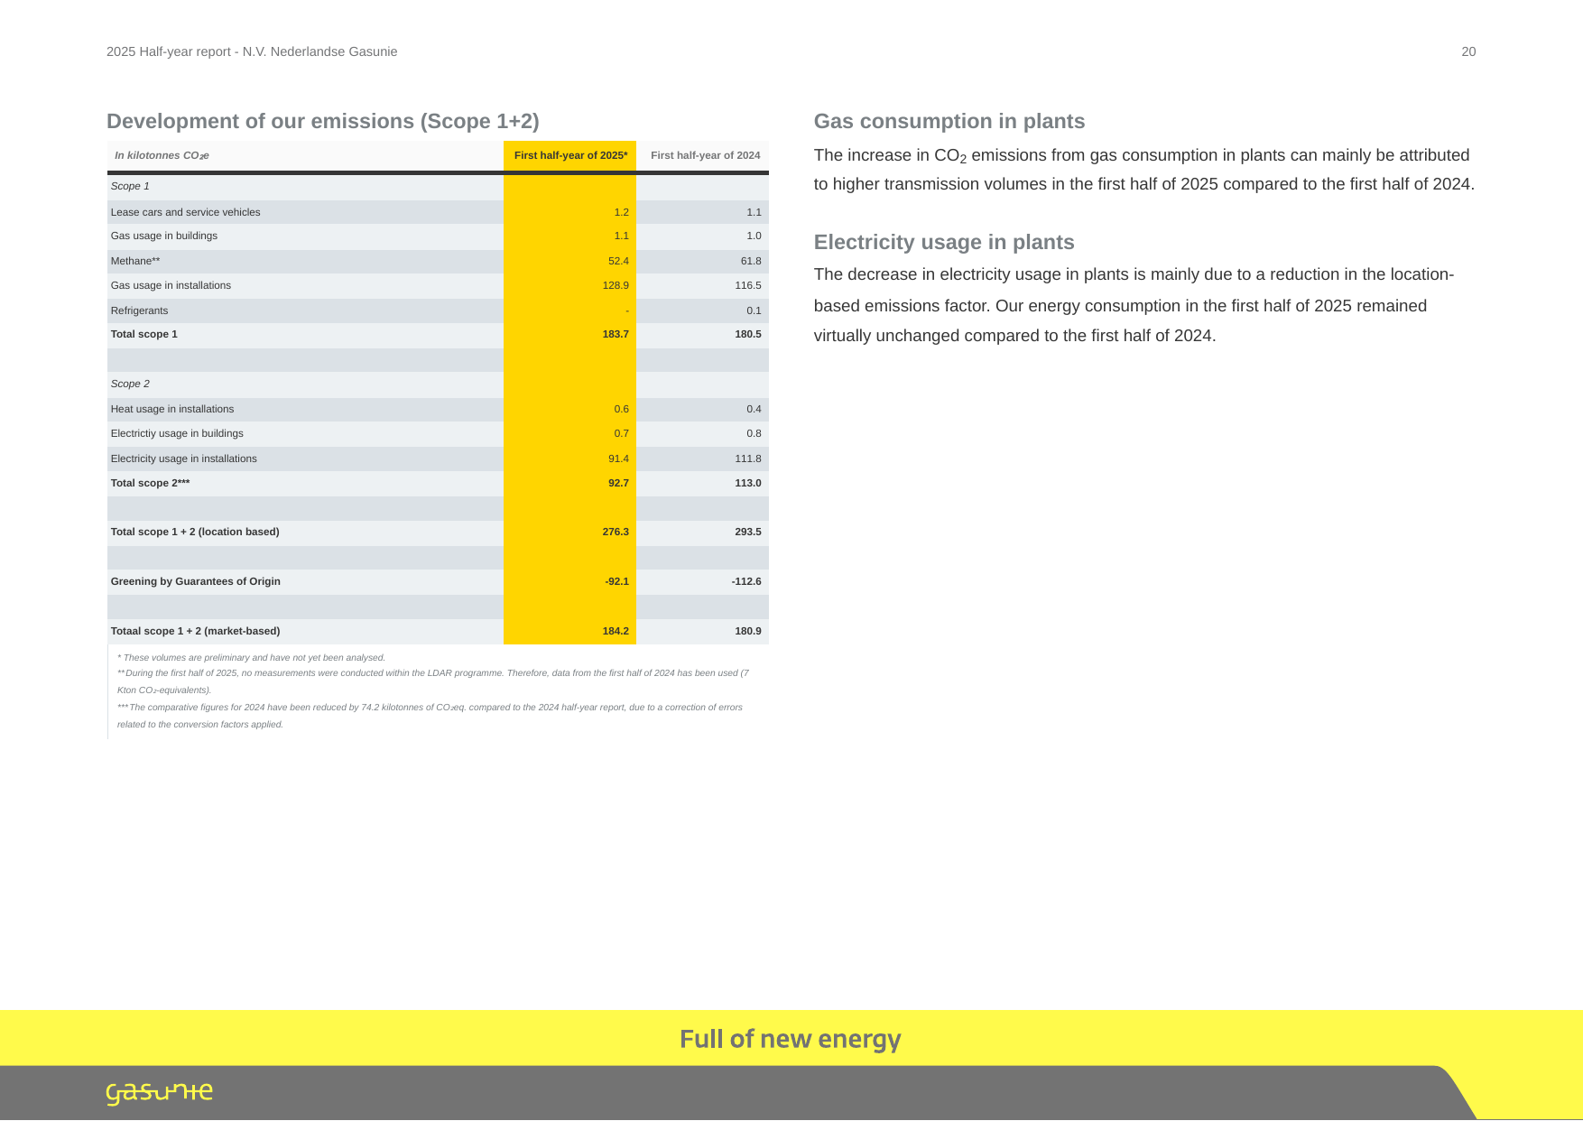The image size is (1583, 1121).
Task: Click Total scope 2 value 113.0
Action: [x=748, y=483]
